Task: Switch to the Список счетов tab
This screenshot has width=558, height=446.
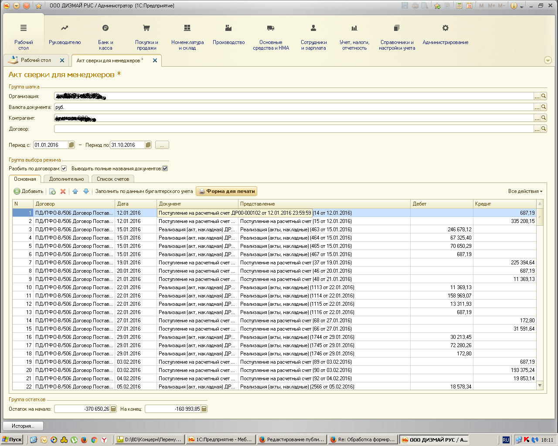Action: click(113, 179)
